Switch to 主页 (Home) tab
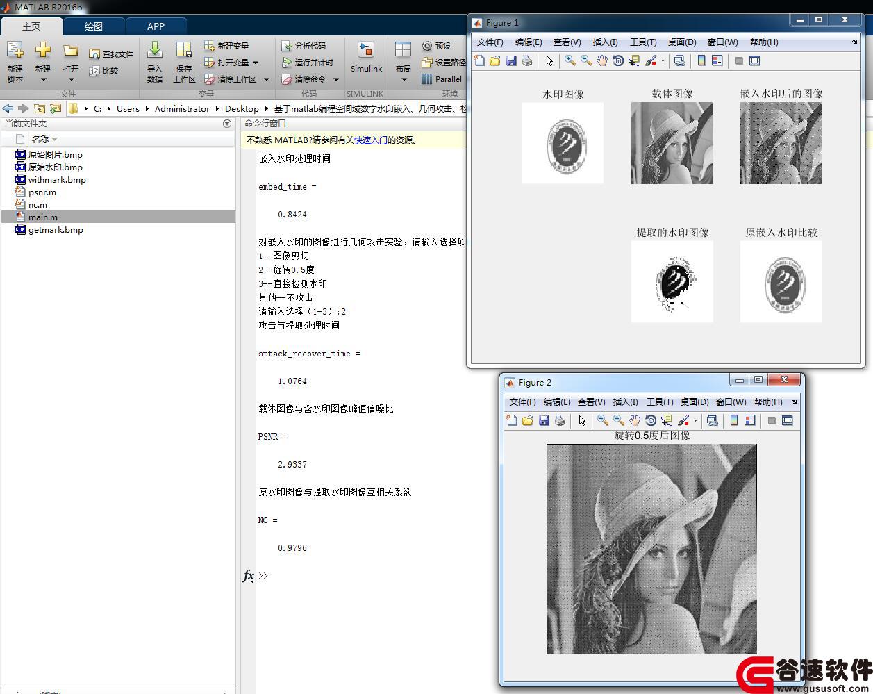This screenshot has width=873, height=694. tap(31, 26)
